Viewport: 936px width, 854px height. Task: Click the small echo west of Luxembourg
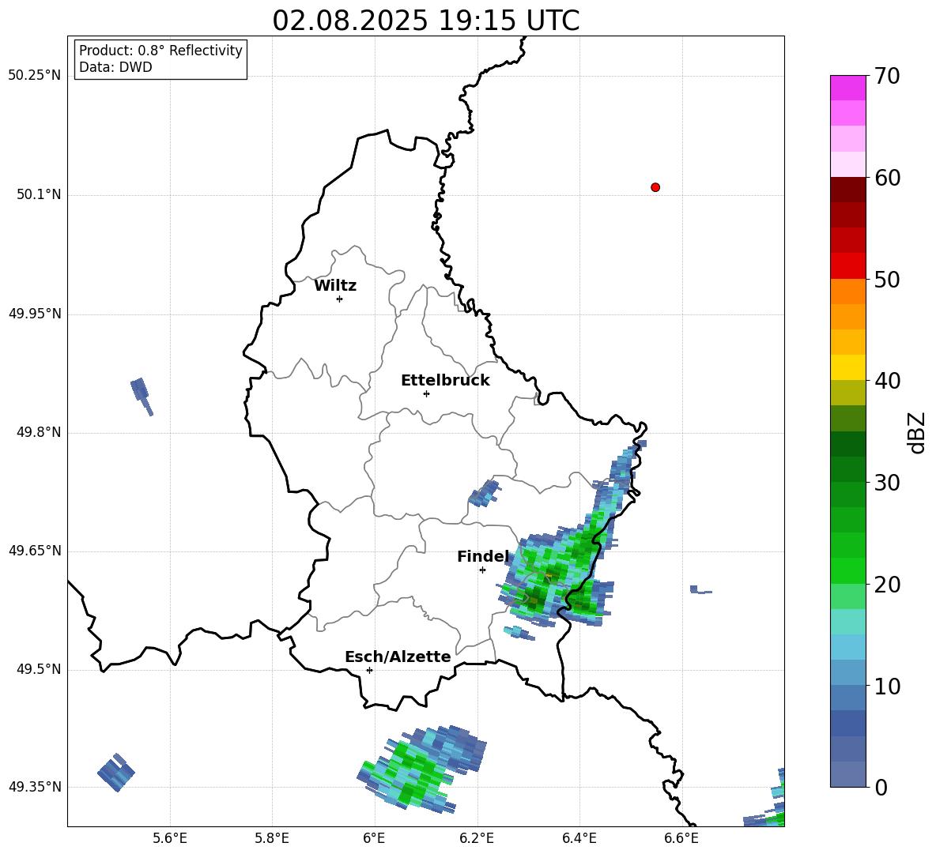[x=142, y=396]
